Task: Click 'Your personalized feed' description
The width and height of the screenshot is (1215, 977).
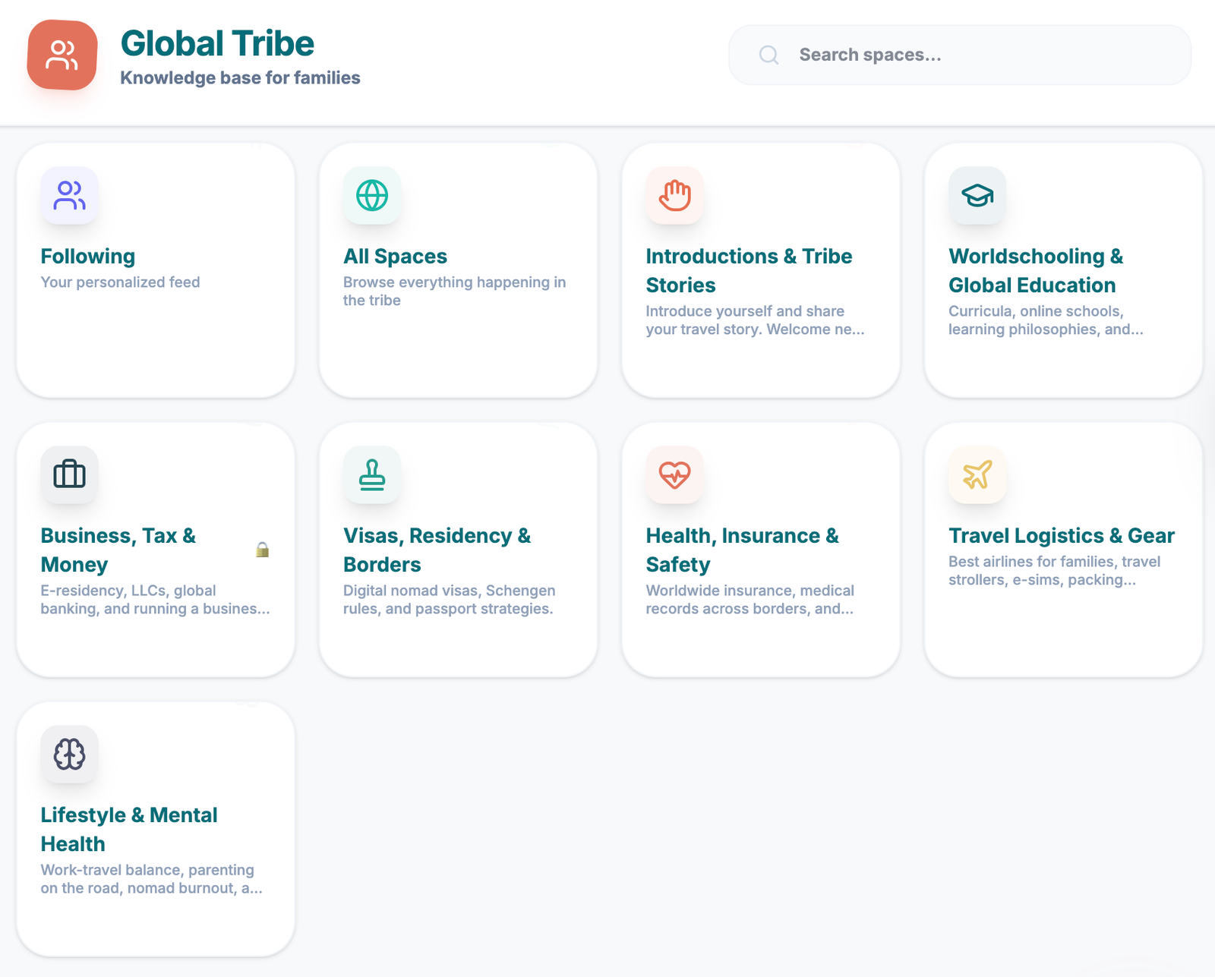Action: (120, 282)
